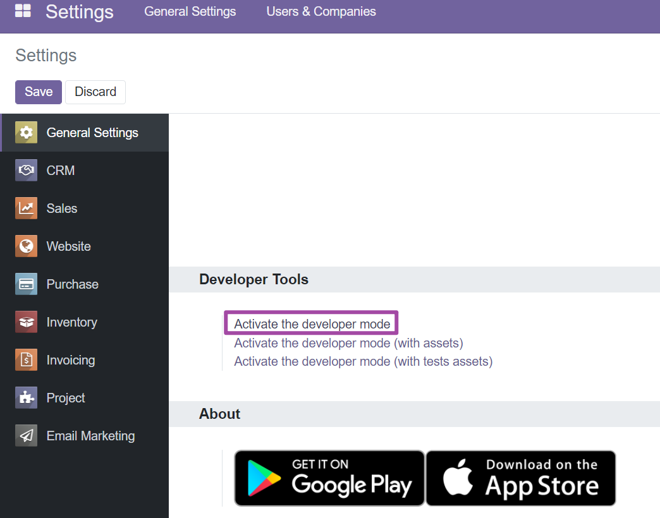The height and width of the screenshot is (518, 660).
Task: Activate the developer mode link
Action: 312,324
